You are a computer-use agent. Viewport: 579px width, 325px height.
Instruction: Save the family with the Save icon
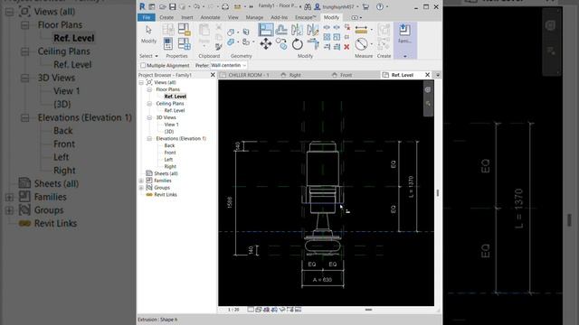pos(173,6)
